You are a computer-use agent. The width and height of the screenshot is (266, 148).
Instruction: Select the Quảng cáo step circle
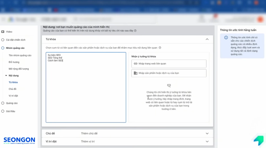point(3,103)
